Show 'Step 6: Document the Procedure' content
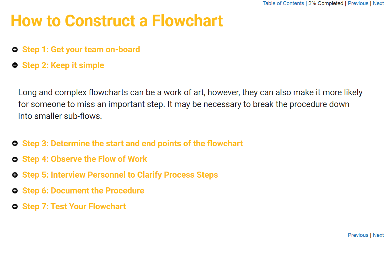Image resolution: width=384 pixels, height=261 pixels. coord(83,190)
